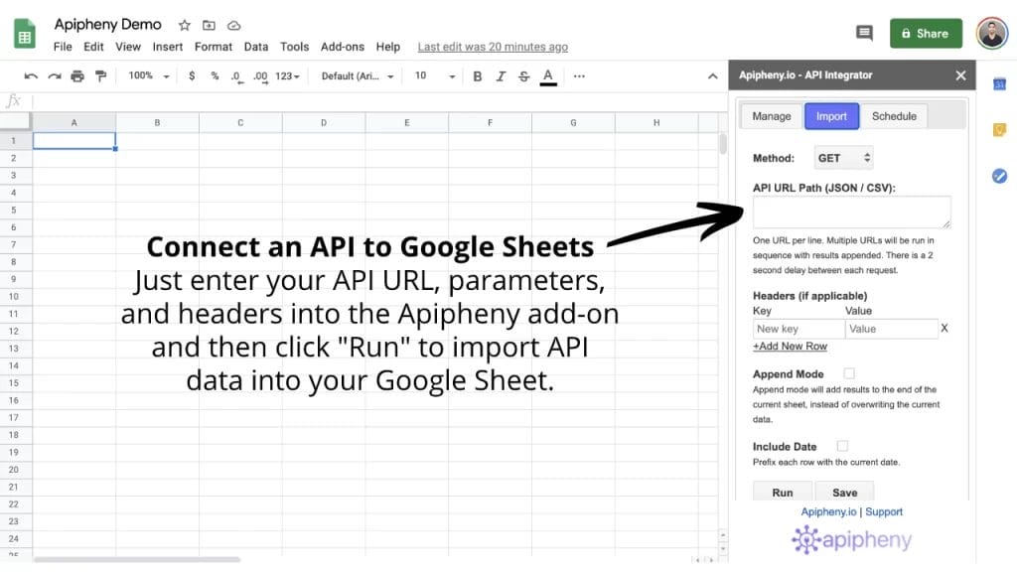Select row 5 header

[14, 211]
